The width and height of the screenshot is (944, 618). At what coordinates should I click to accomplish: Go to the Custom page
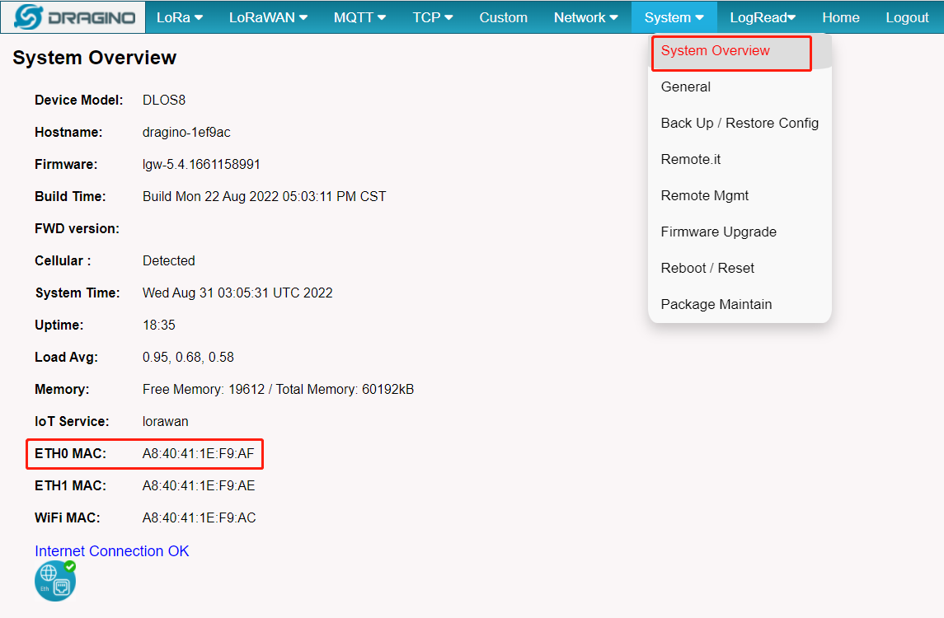coord(503,17)
